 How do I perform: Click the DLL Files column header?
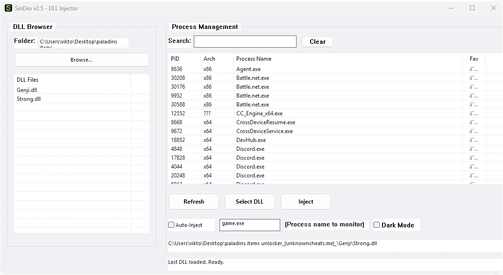[x=72, y=80]
